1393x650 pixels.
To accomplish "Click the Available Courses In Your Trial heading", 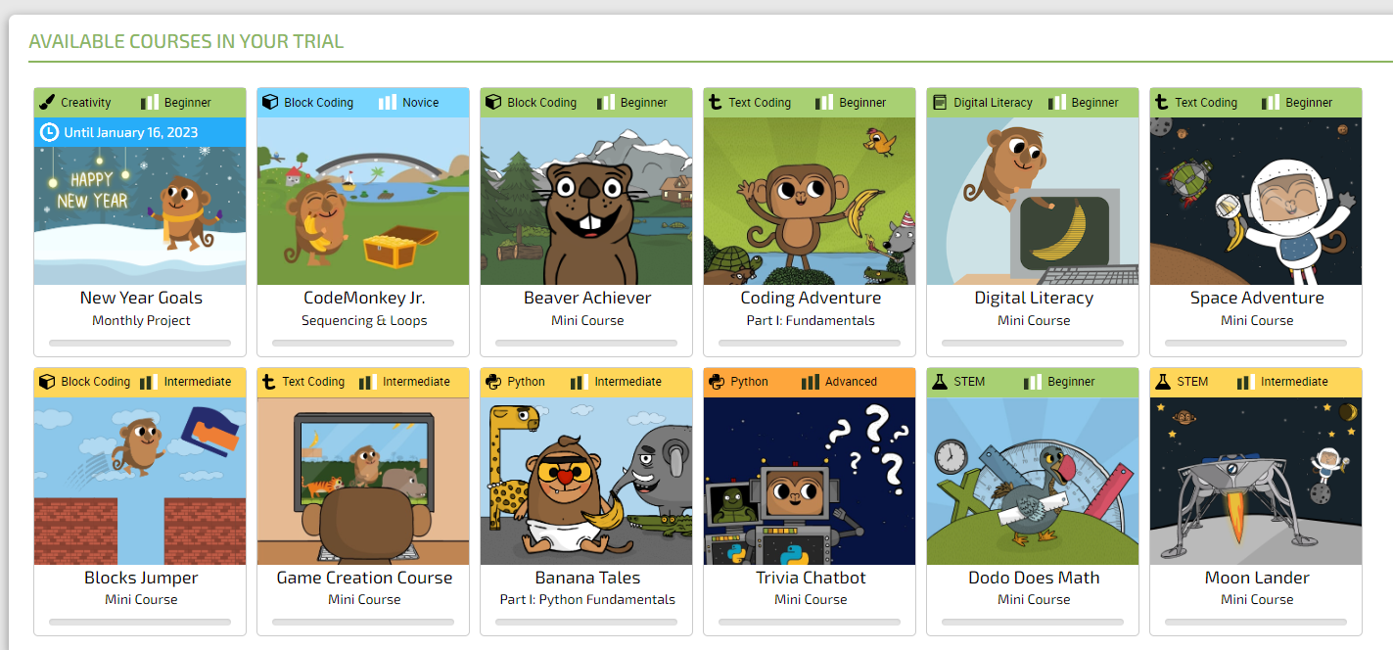I will click(186, 41).
